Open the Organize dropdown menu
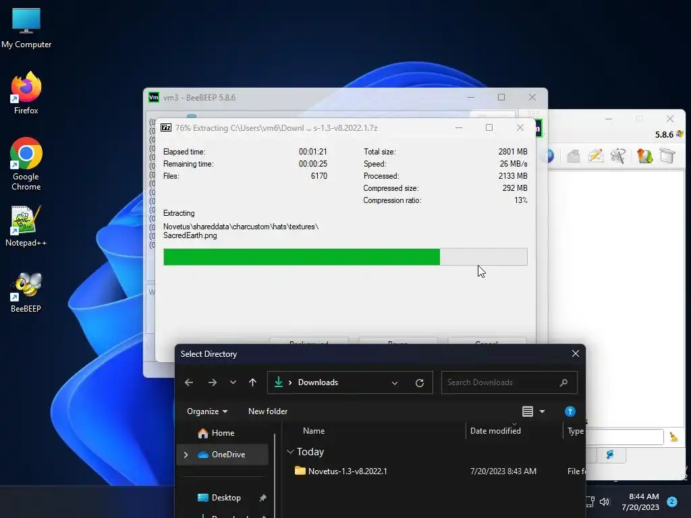691x518 pixels. tap(207, 411)
